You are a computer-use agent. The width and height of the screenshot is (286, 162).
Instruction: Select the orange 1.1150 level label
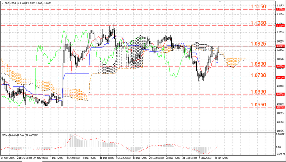(258, 6)
